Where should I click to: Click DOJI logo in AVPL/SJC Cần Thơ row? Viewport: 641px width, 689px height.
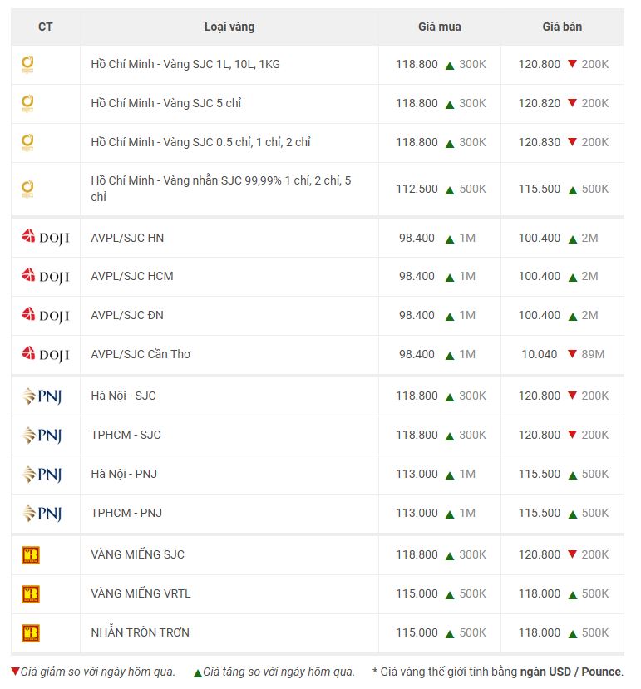click(x=46, y=354)
